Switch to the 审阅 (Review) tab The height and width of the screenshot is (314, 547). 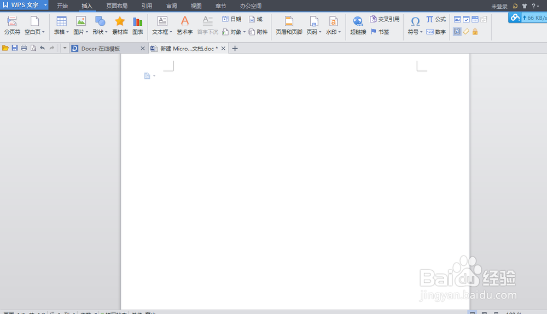pyautogui.click(x=172, y=6)
